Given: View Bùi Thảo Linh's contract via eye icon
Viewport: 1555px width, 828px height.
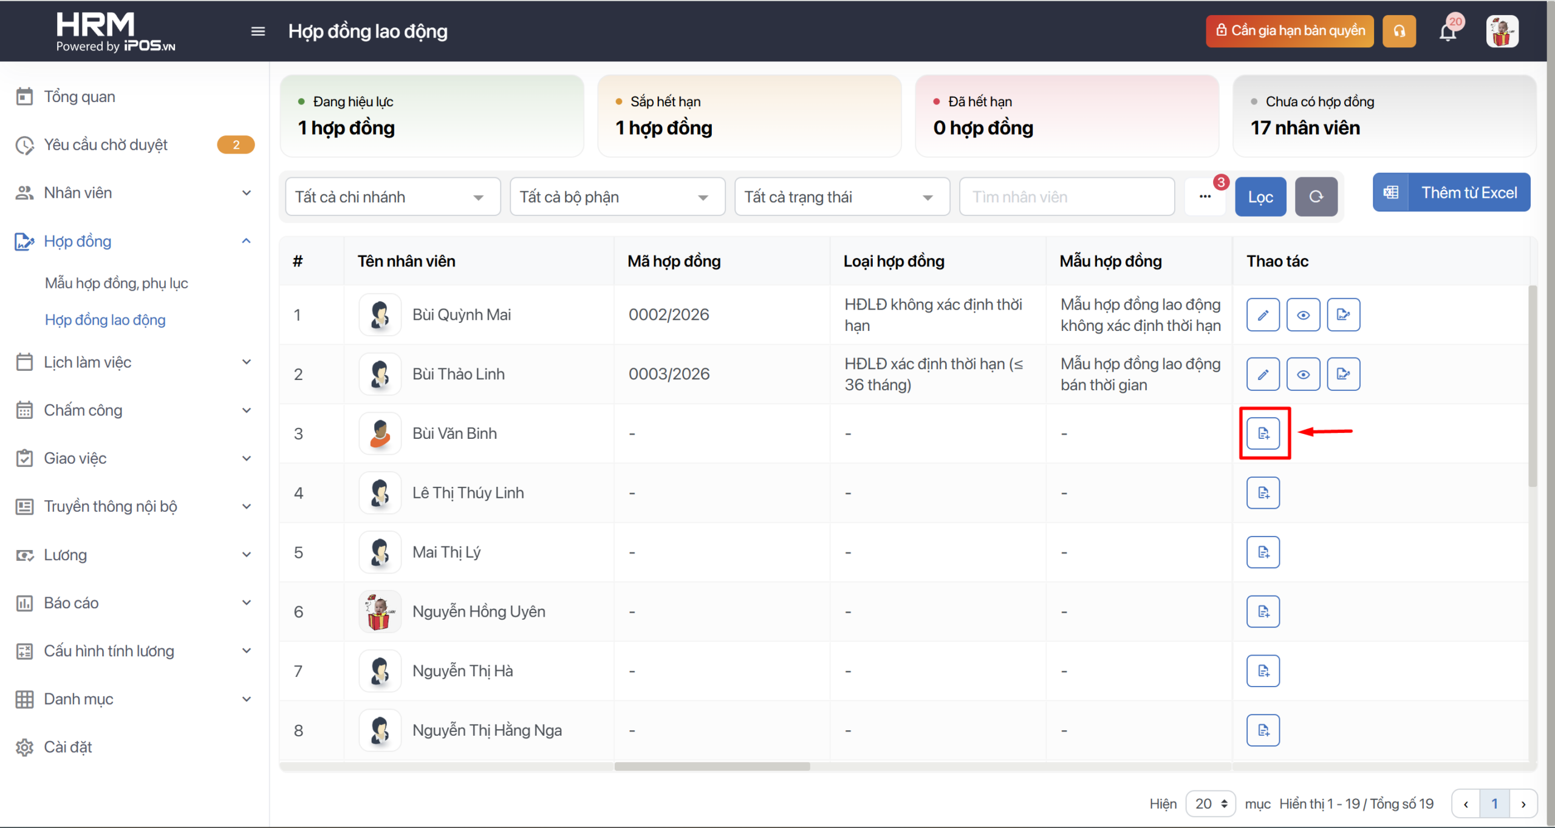Looking at the screenshot, I should (1303, 374).
